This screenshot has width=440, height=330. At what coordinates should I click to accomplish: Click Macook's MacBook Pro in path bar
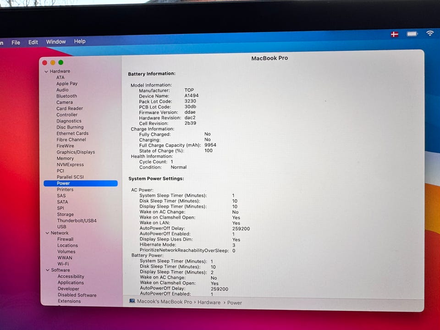pyautogui.click(x=165, y=302)
